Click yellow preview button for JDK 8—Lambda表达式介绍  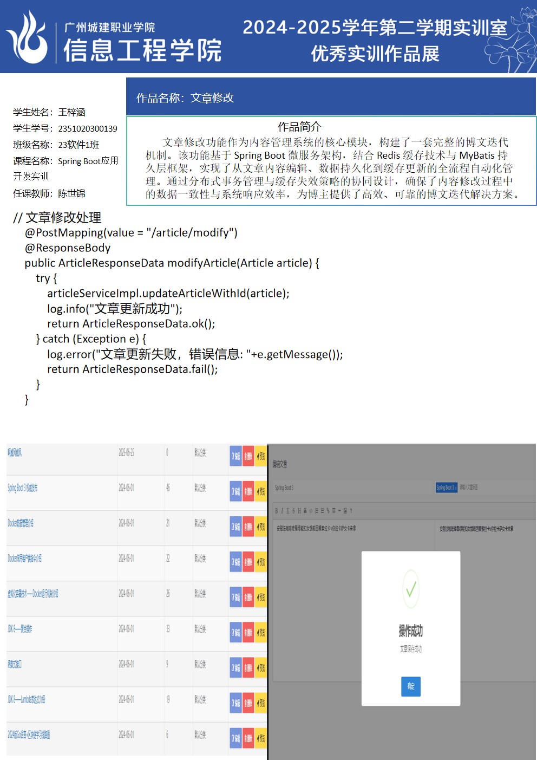tap(261, 703)
